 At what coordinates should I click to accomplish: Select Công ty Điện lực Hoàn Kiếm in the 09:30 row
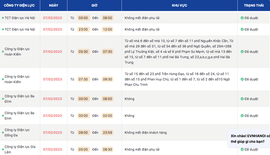(17, 79)
